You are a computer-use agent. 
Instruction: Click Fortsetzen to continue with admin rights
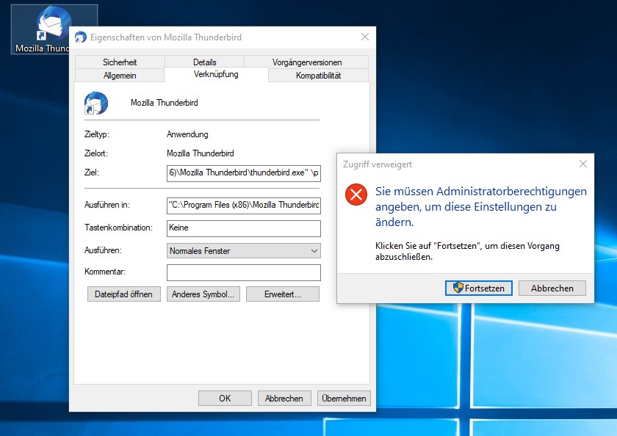(478, 288)
